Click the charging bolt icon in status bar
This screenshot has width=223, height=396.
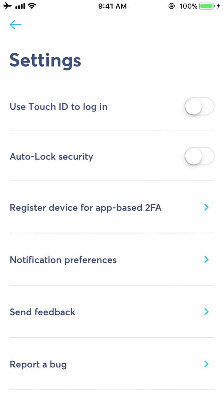[x=219, y=6]
